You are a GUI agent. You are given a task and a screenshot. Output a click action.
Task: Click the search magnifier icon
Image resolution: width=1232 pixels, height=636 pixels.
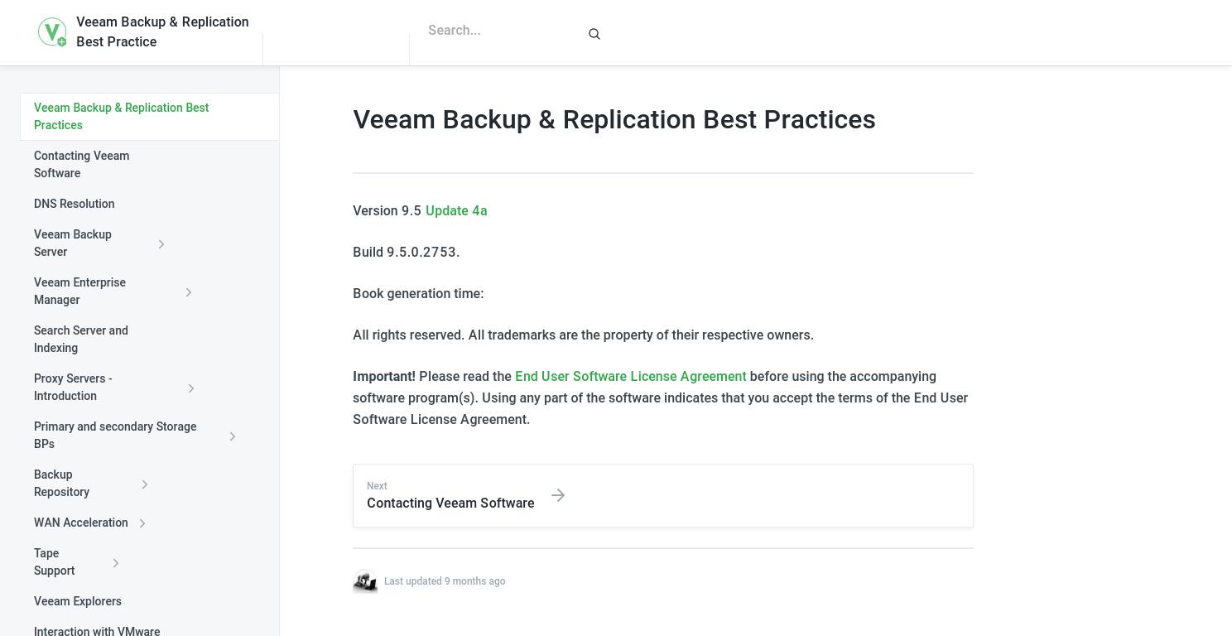(x=594, y=34)
